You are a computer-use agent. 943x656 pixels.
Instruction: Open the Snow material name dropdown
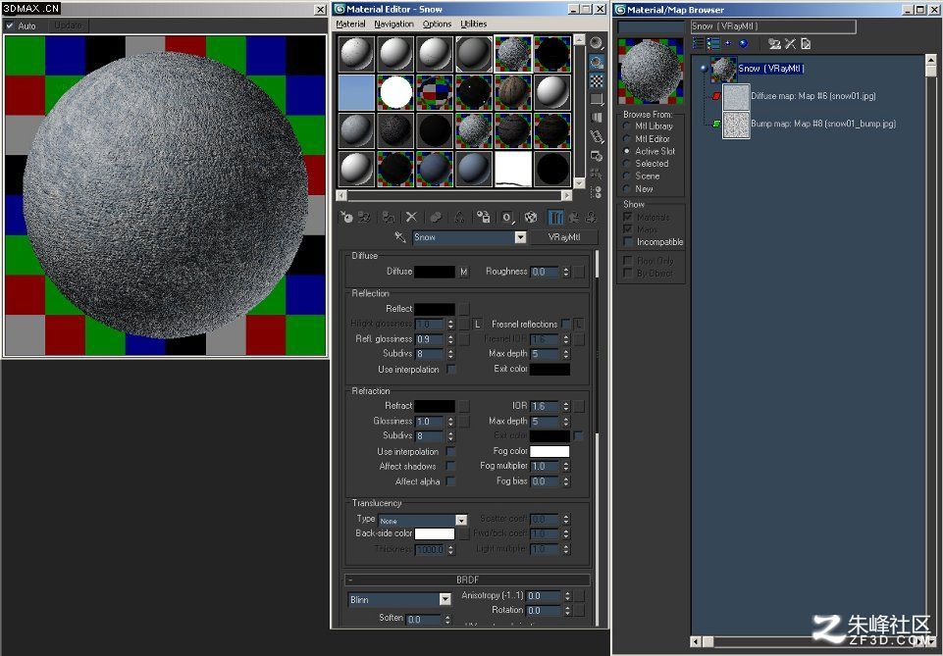pos(521,237)
